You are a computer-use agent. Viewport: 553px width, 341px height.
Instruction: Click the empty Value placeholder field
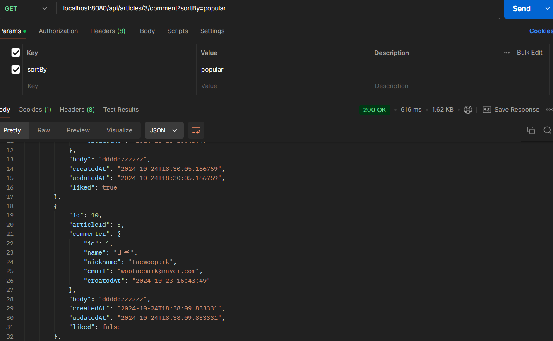pyautogui.click(x=283, y=86)
